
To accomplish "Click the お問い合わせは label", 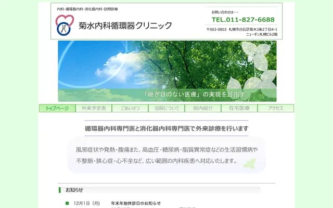I will (225, 12).
